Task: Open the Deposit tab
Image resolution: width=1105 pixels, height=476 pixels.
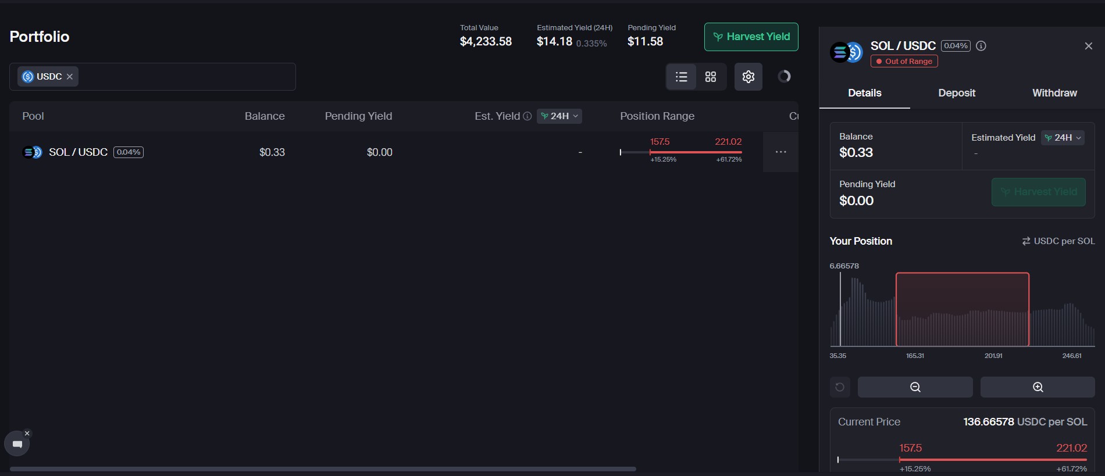Action: 957,93
